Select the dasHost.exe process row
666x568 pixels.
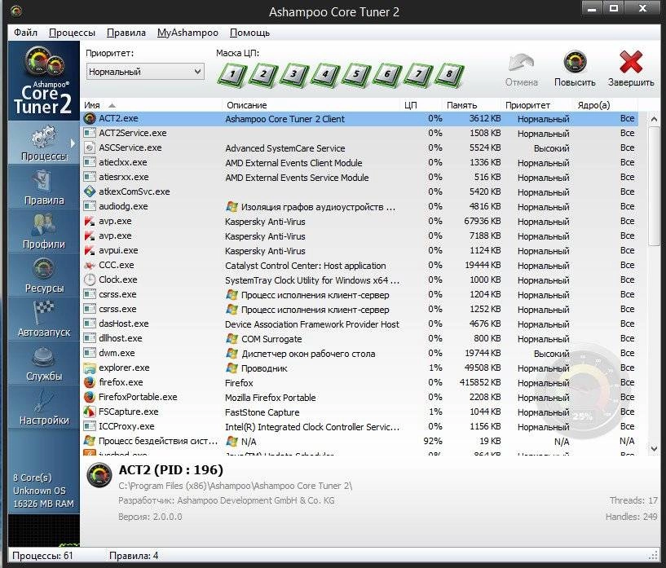(x=359, y=324)
